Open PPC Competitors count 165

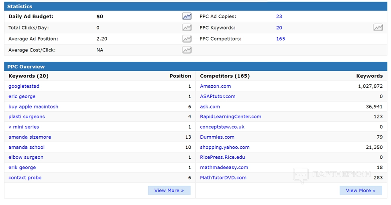(x=281, y=39)
